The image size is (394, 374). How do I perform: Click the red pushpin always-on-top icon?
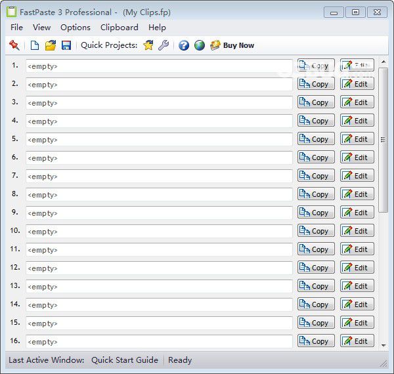tap(14, 45)
